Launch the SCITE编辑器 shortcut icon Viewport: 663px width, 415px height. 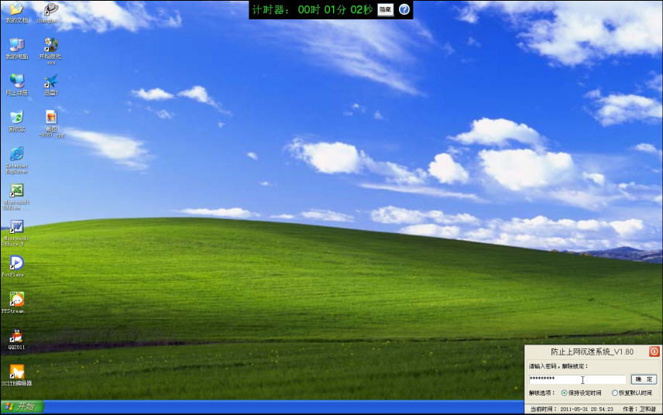click(x=16, y=376)
